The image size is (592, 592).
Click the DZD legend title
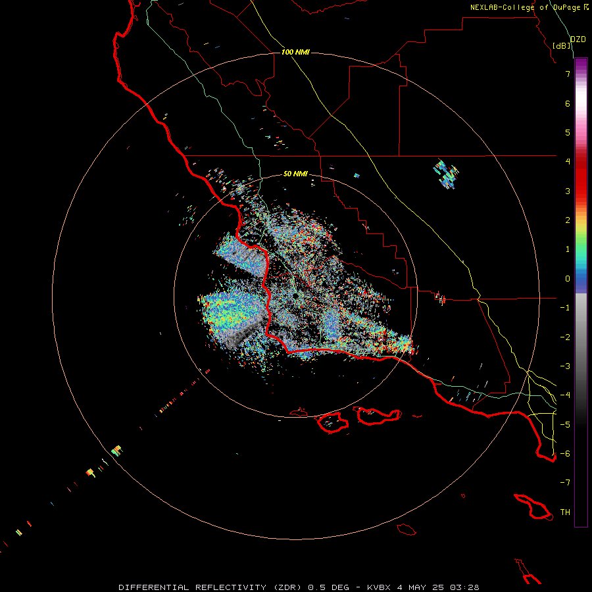pos(578,39)
